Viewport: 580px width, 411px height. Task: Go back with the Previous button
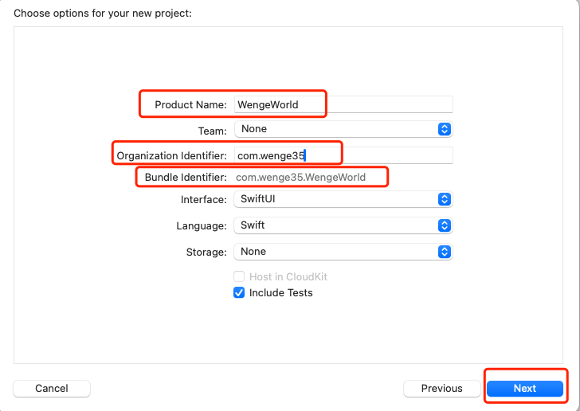[441, 389]
